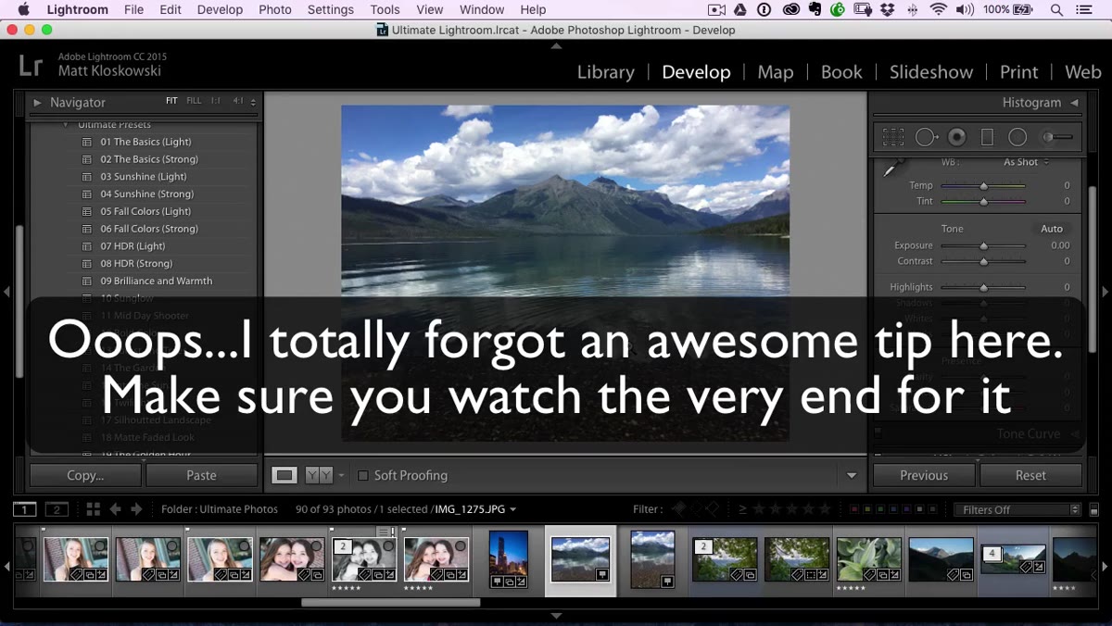Switch to the Map module

[776, 72]
